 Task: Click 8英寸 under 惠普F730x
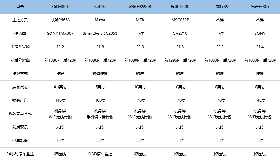click(260, 87)
